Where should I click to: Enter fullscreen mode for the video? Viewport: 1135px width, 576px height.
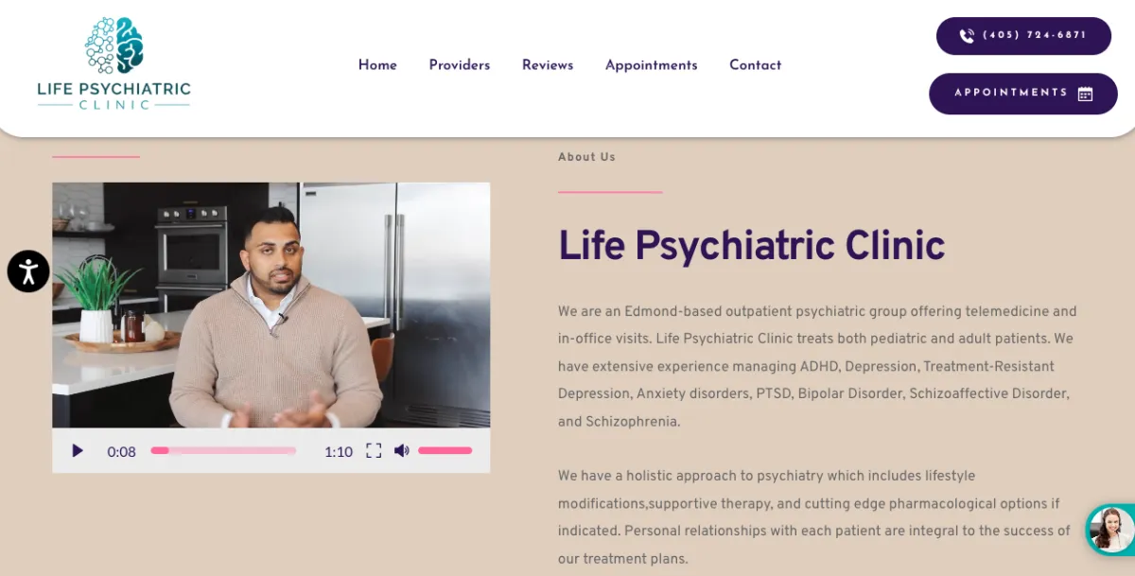pyautogui.click(x=374, y=451)
